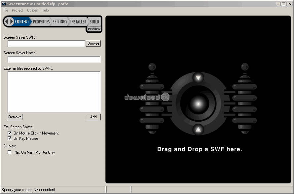Click the Preview button under Build
This screenshot has width=294, height=194.
tap(94, 29)
